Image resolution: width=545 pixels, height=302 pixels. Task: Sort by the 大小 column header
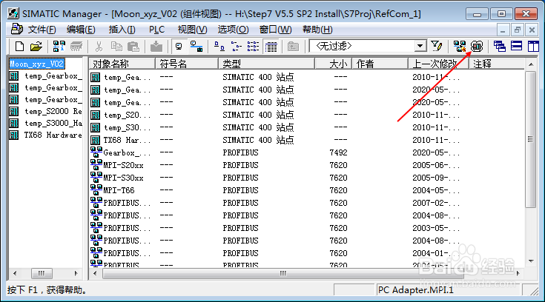(x=334, y=64)
